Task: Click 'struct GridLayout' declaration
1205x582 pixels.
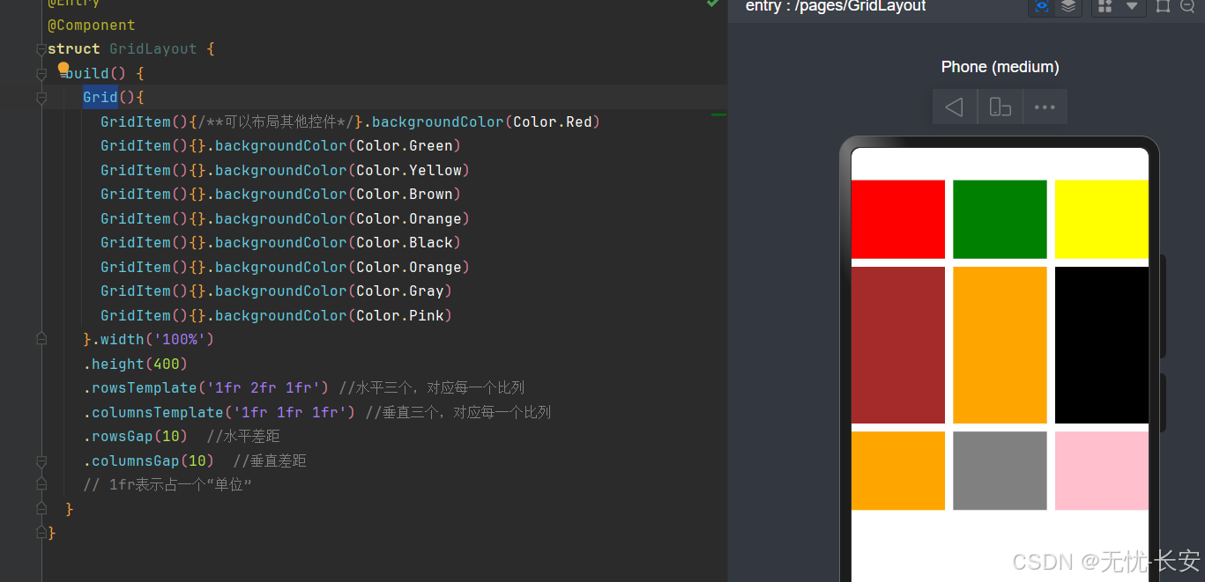Action: click(x=123, y=48)
